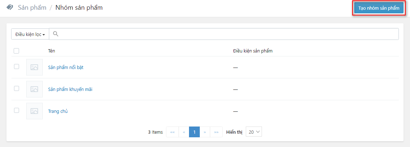
Task: Check the Sản phẩm nổi bật row checkbox
Action: point(16,66)
